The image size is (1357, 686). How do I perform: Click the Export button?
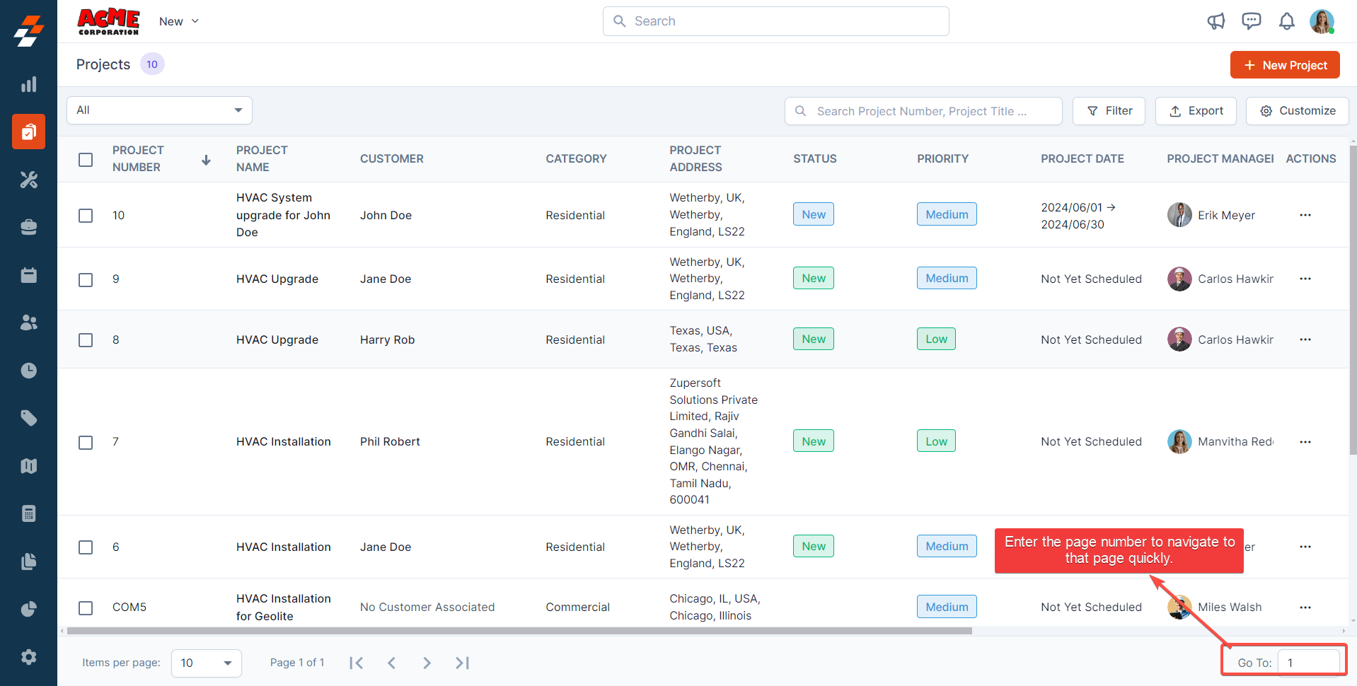(x=1195, y=111)
